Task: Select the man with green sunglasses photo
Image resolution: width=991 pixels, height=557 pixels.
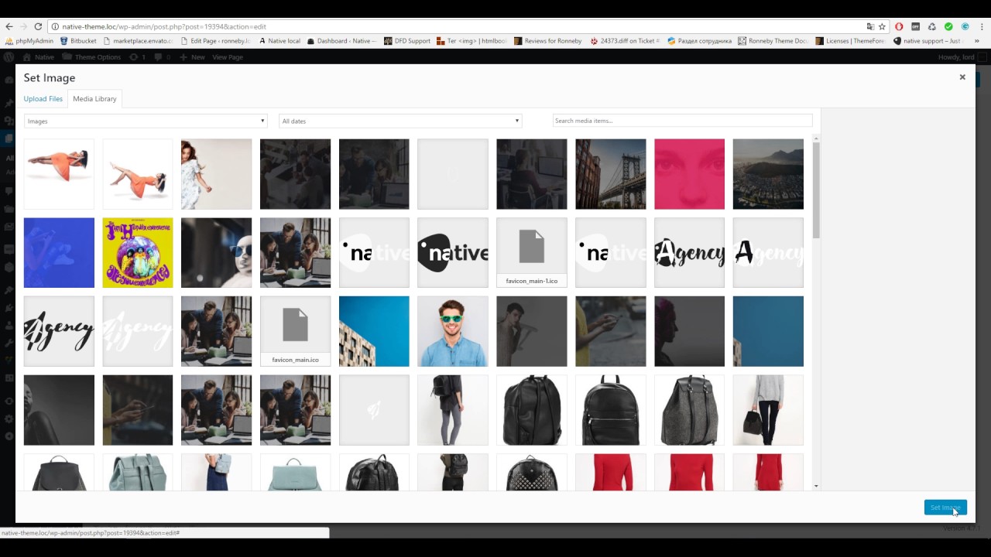Action: click(x=453, y=331)
